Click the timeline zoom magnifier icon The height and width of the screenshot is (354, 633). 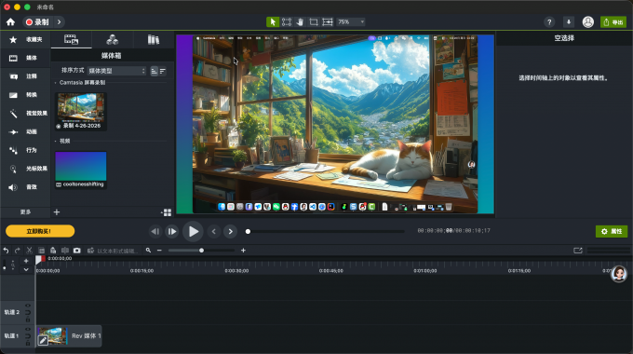click(148, 251)
